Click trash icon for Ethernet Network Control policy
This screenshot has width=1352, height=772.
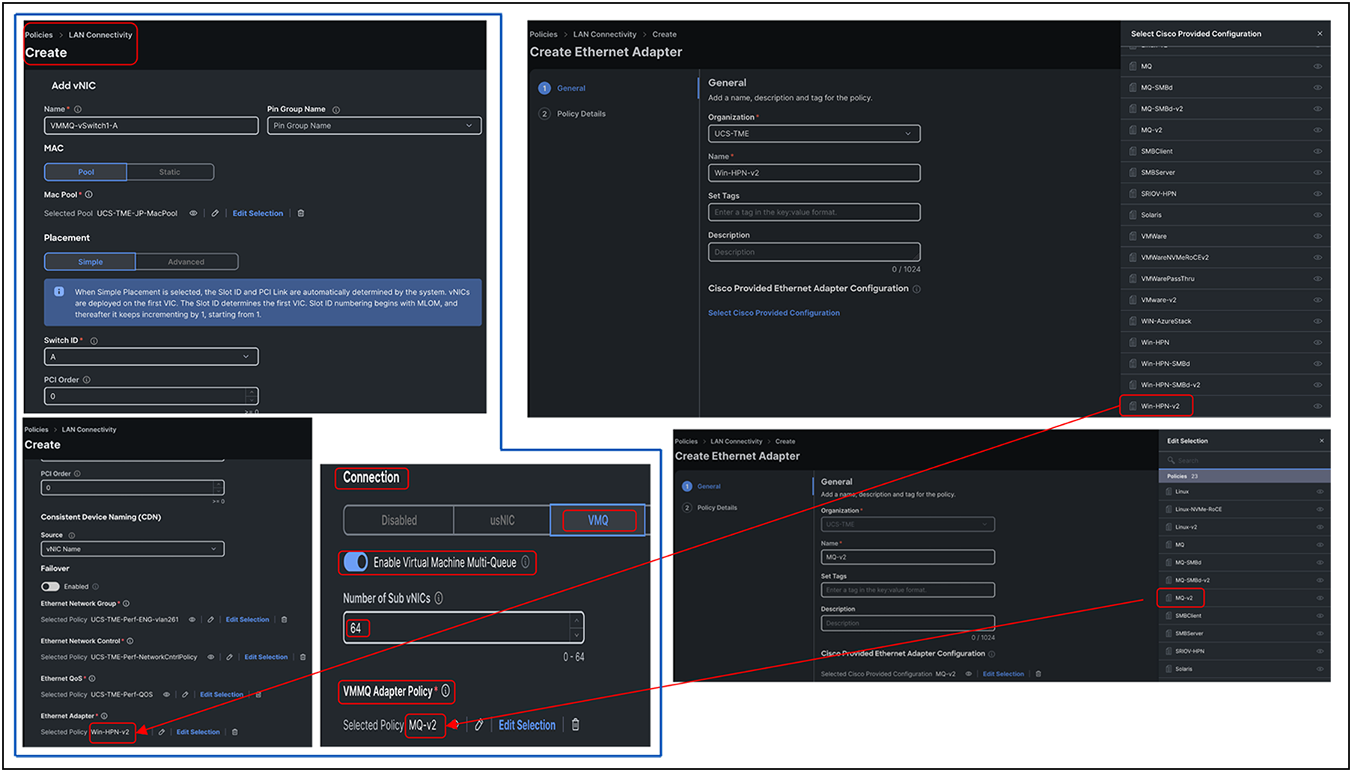point(303,657)
